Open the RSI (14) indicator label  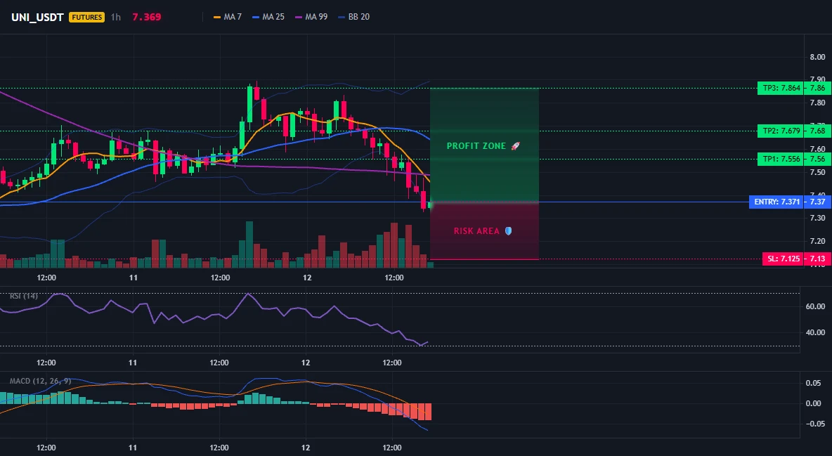click(x=24, y=296)
